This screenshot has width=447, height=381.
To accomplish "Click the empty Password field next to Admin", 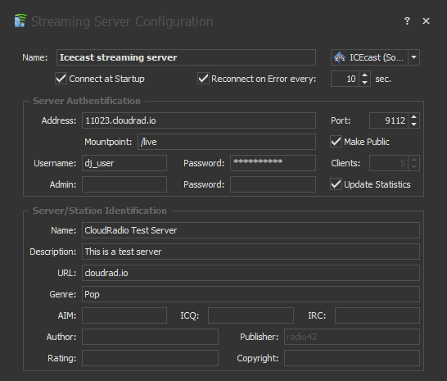I will coord(273,184).
